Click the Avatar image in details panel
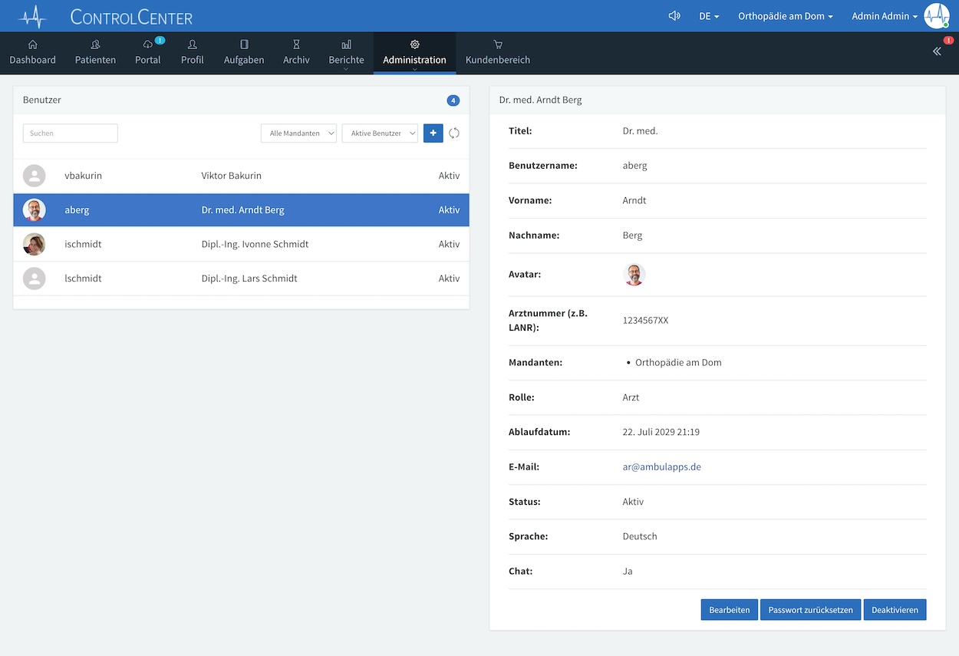This screenshot has height=656, width=959. pos(634,275)
